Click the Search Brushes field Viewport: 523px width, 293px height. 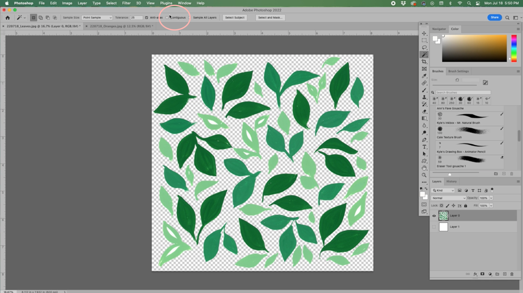463,93
